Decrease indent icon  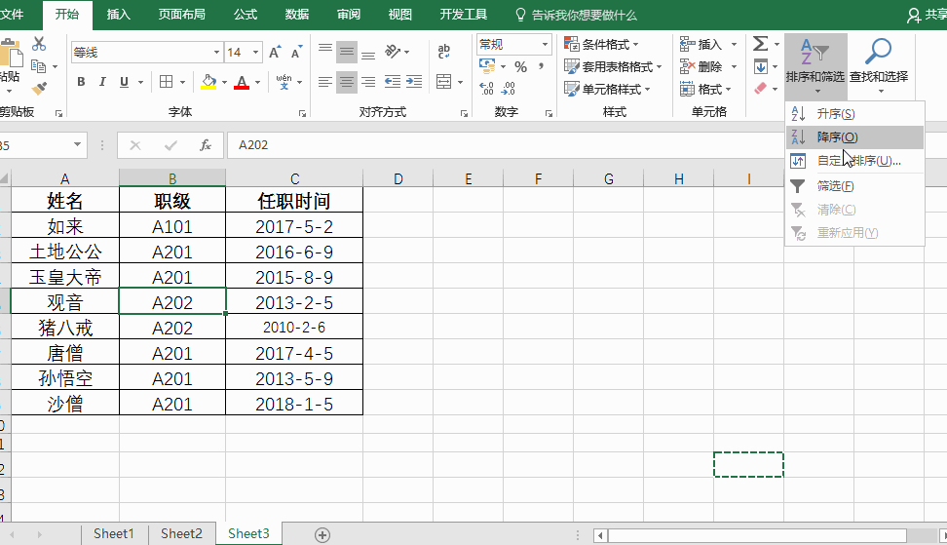(393, 82)
